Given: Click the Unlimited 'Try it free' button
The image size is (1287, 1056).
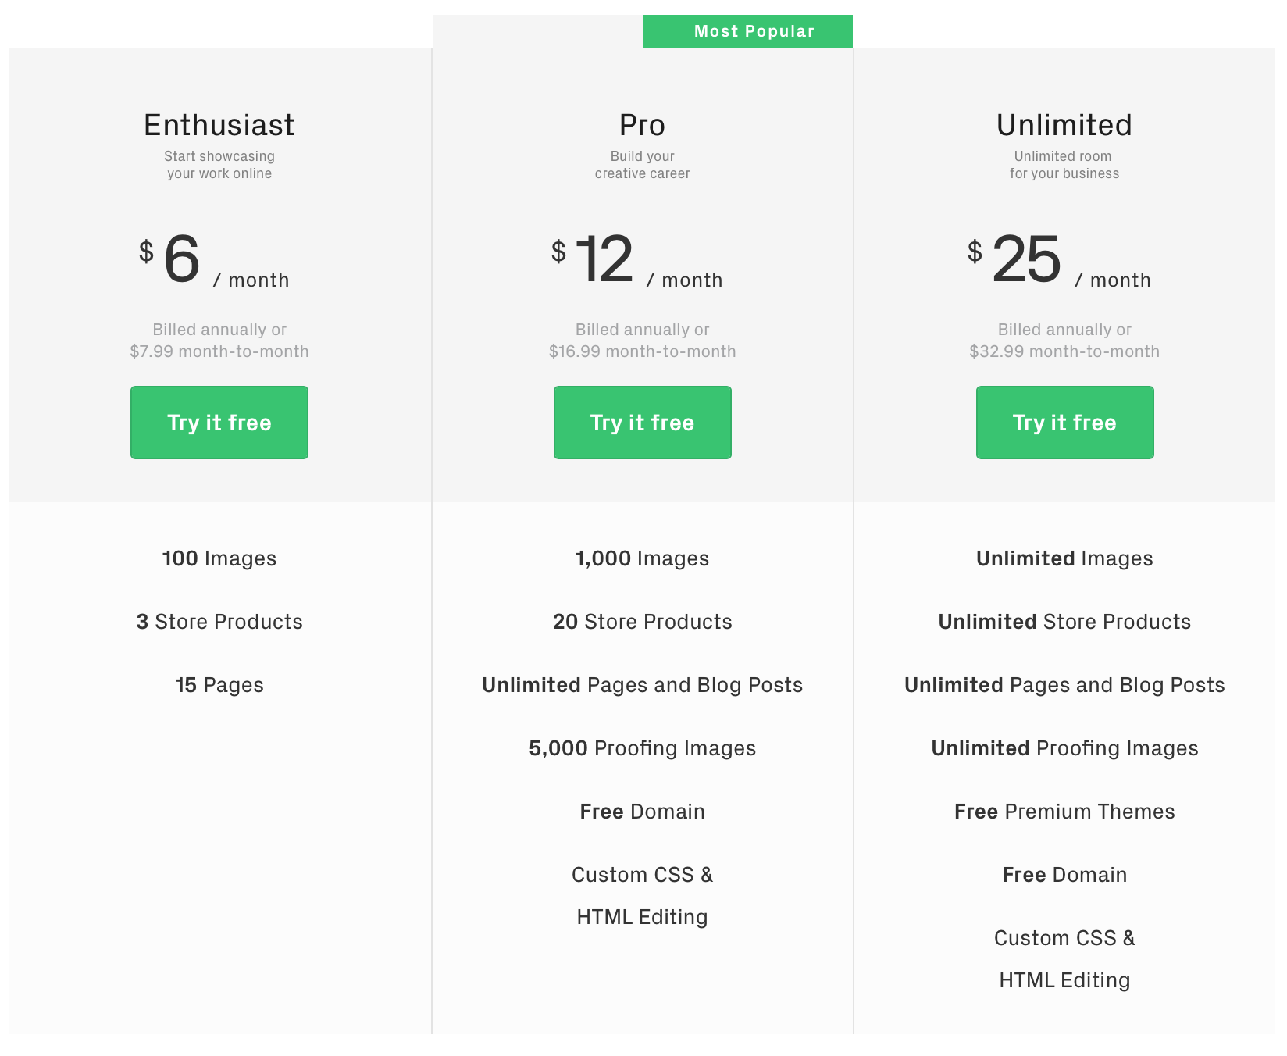Looking at the screenshot, I should (1064, 423).
